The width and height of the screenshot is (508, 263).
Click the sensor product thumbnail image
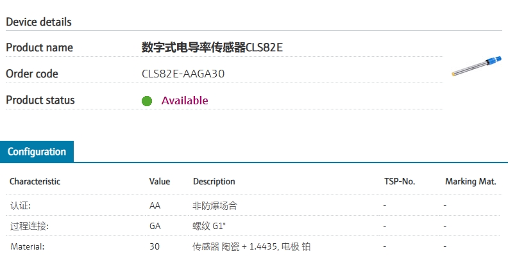point(477,66)
